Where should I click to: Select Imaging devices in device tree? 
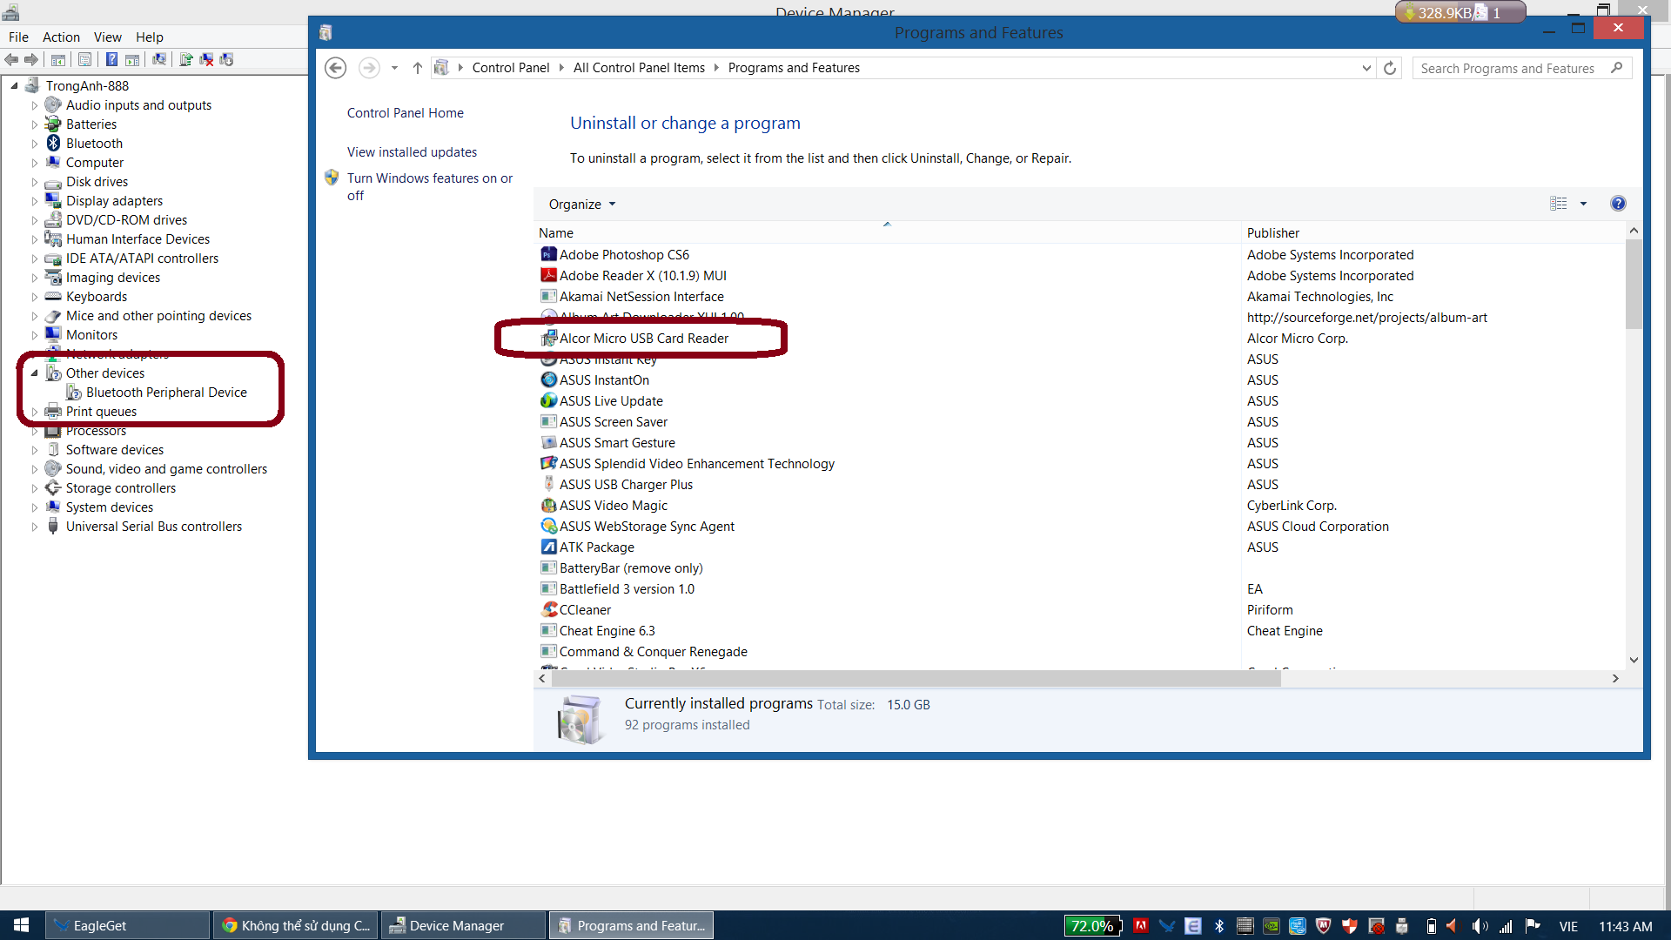(x=113, y=278)
